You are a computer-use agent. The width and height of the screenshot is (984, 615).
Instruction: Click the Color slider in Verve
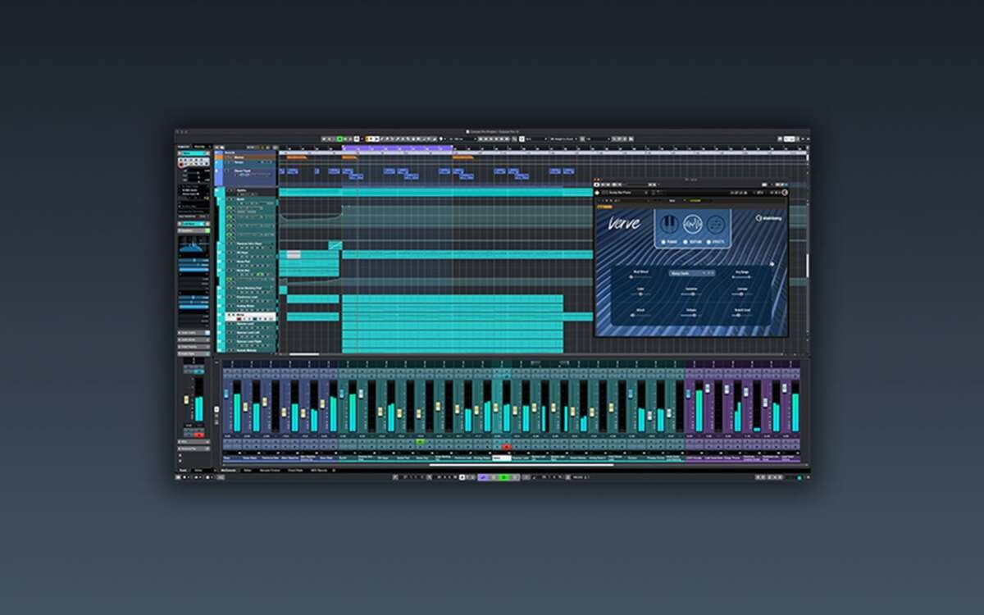tap(640, 294)
